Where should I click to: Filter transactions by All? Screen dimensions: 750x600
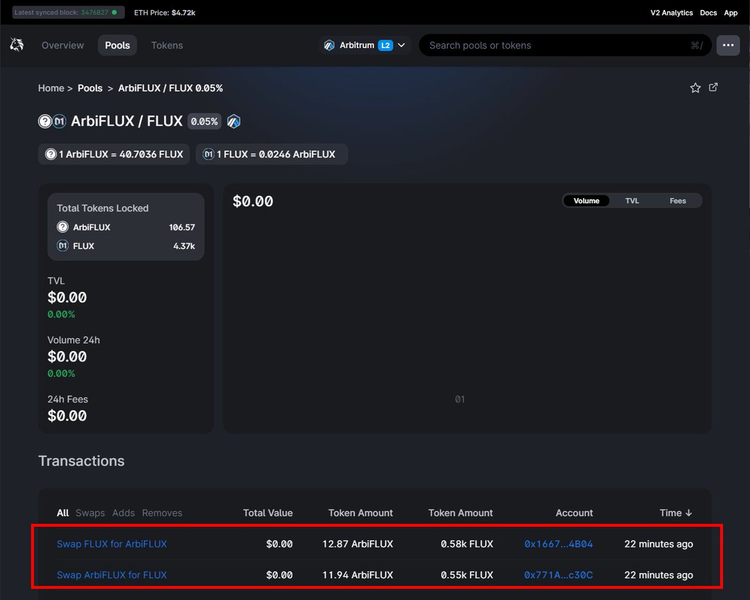(x=62, y=512)
